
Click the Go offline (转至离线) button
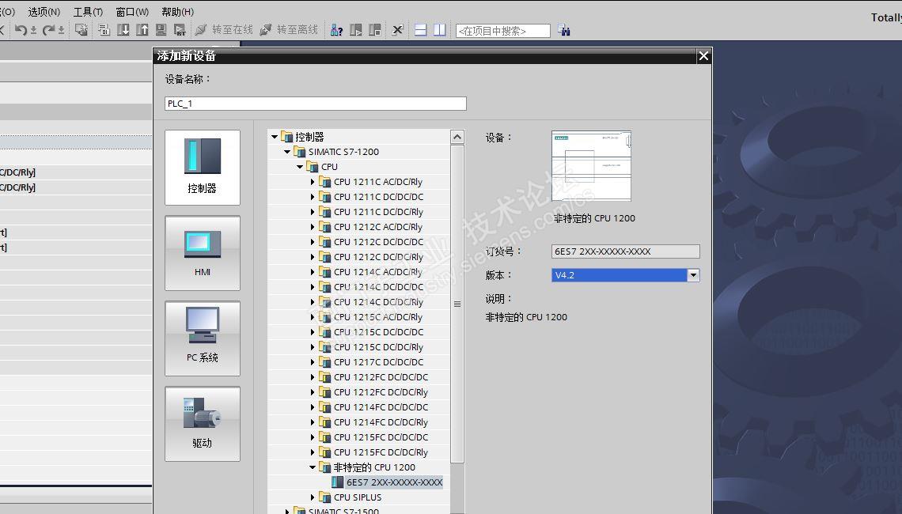click(289, 29)
